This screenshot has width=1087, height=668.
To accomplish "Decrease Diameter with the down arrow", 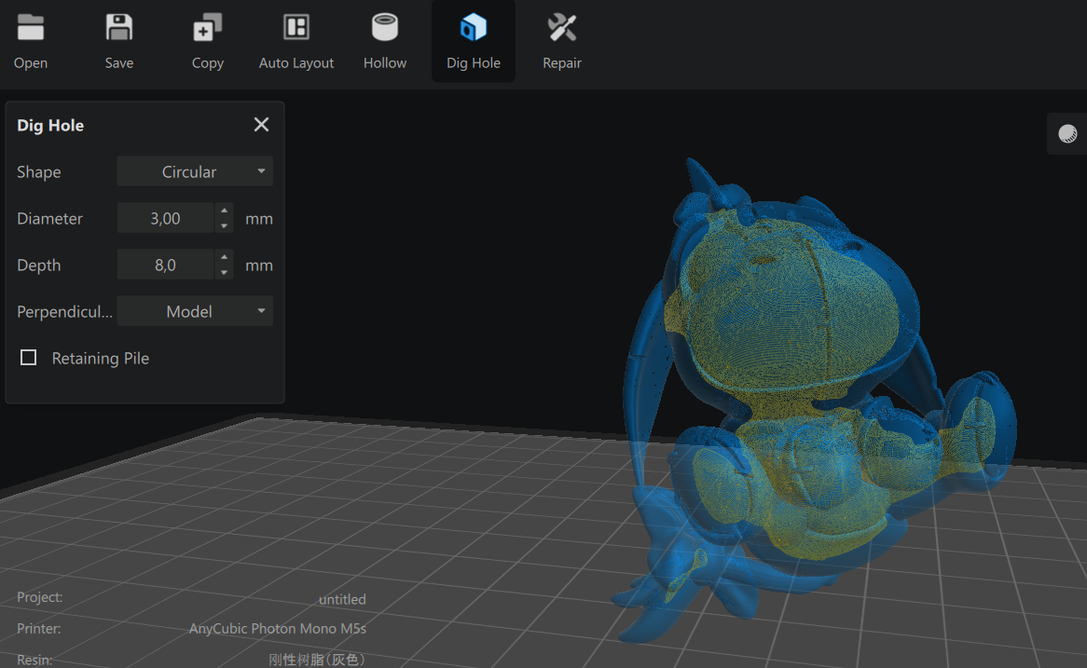I will (x=224, y=225).
